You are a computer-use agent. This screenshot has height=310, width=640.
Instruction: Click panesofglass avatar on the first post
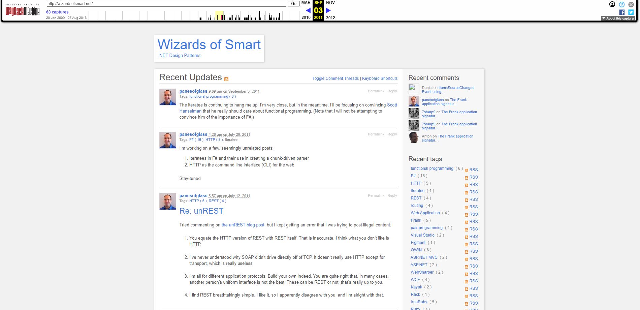pos(168,97)
